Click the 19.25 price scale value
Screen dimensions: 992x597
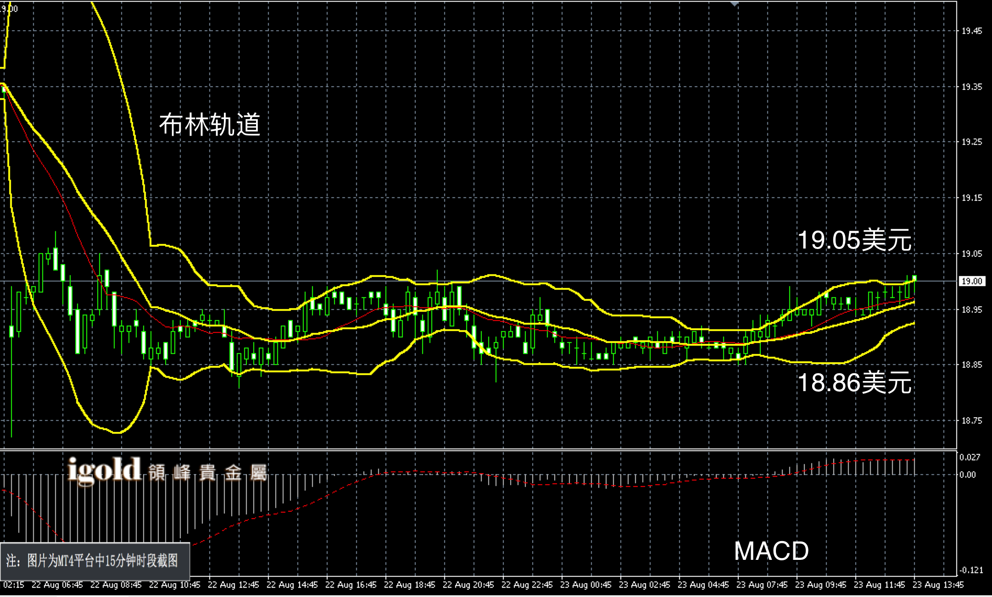click(x=972, y=142)
